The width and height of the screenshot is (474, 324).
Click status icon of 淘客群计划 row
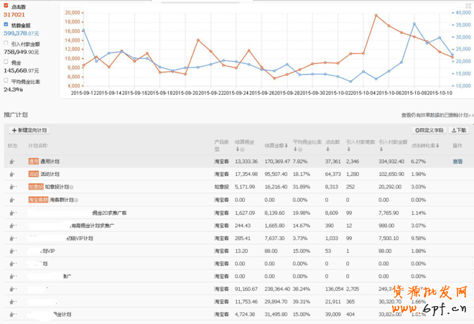point(12,200)
